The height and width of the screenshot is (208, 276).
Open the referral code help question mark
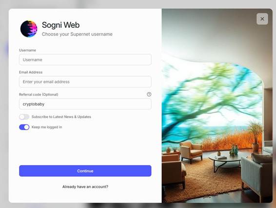point(149,94)
